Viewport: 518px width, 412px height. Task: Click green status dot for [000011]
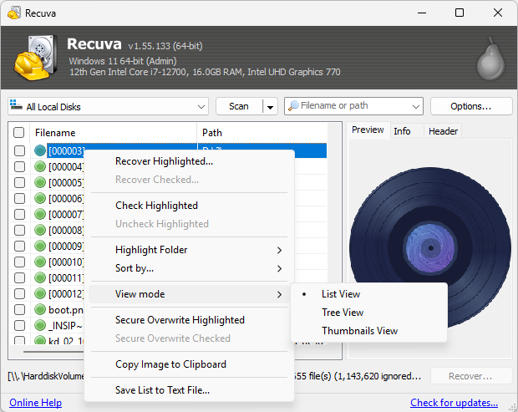(x=40, y=277)
